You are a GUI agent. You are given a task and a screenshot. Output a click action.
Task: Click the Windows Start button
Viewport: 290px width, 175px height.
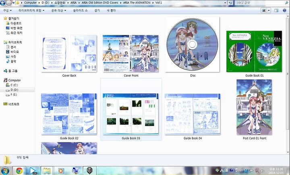pos(5,171)
